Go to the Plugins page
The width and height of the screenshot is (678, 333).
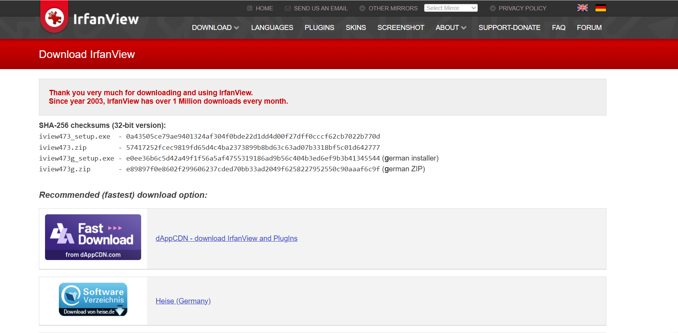319,28
